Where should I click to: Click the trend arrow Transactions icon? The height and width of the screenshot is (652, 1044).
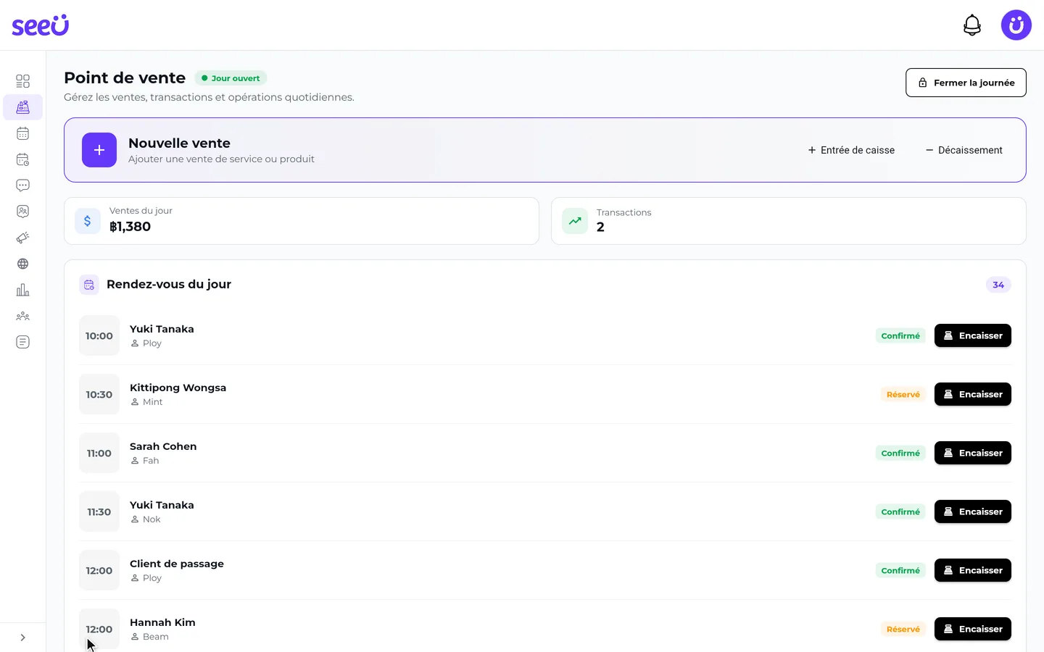[575, 221]
